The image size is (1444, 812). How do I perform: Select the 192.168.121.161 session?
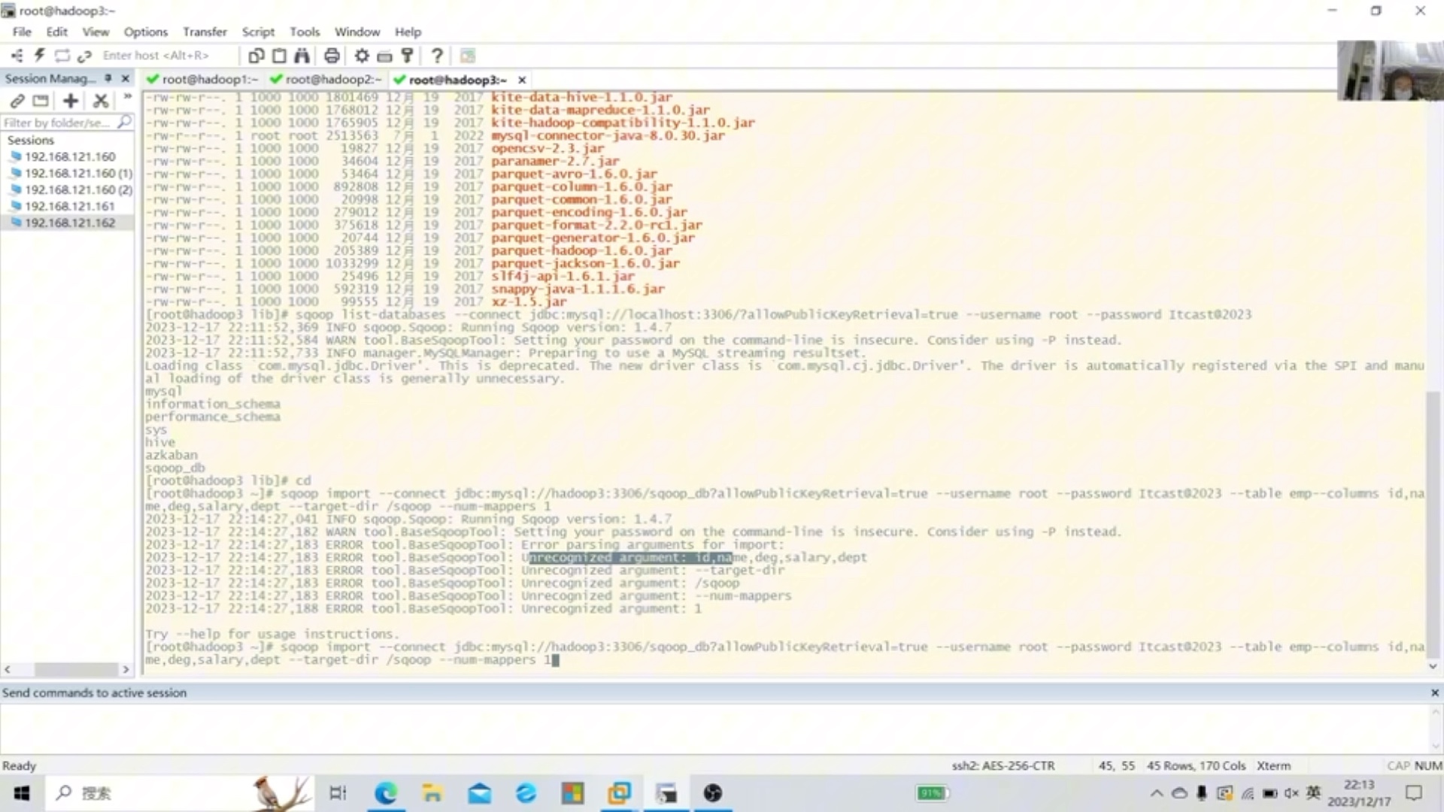pyautogui.click(x=69, y=206)
